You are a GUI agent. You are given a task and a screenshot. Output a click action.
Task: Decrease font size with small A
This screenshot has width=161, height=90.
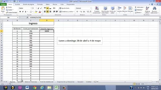tap(41, 8)
